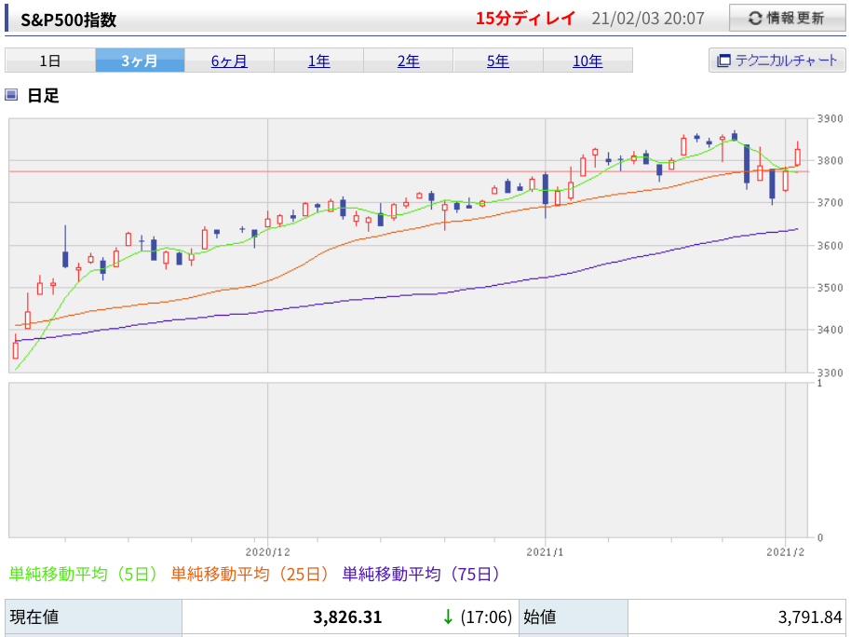Click the S&P500指数 title
The height and width of the screenshot is (637, 851).
click(x=68, y=20)
